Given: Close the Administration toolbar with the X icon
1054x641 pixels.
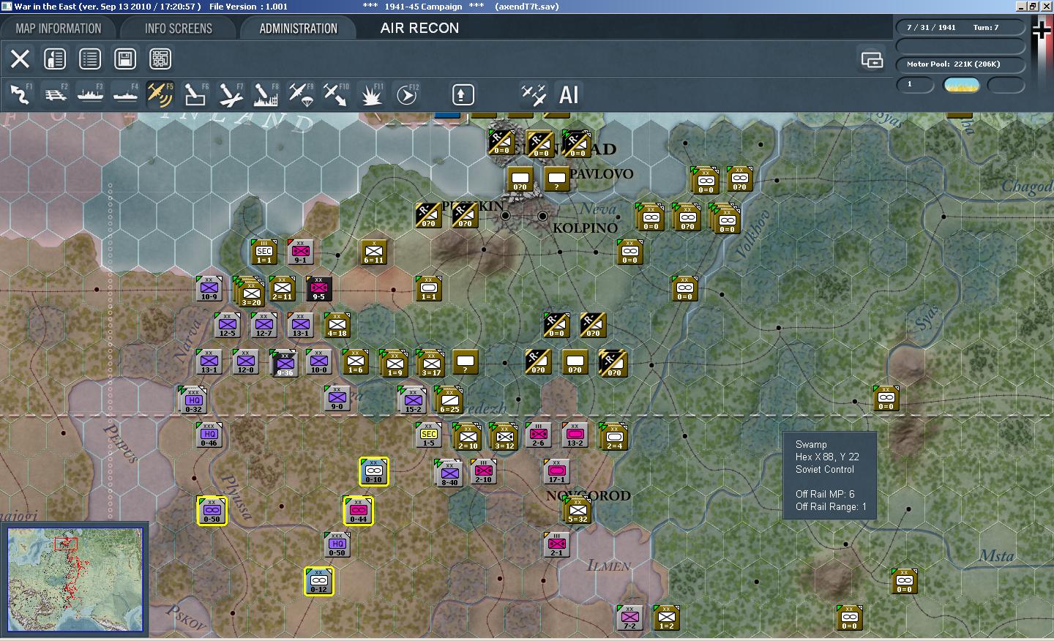Looking at the screenshot, I should point(20,59).
